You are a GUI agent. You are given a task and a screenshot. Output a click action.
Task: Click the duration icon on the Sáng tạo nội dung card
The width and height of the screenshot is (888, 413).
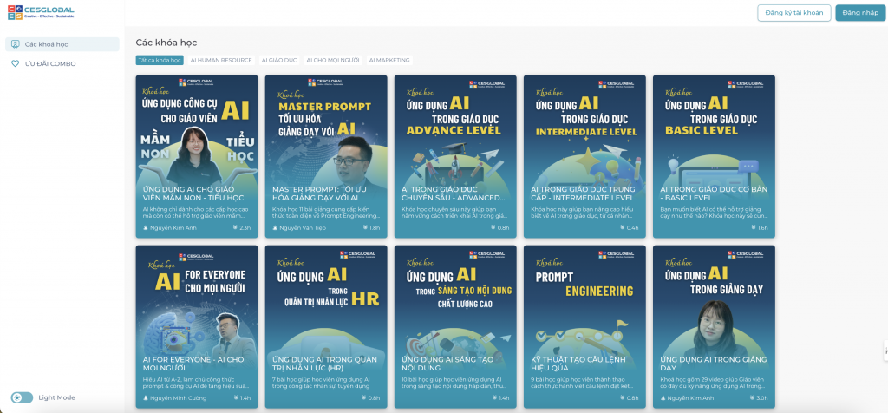click(493, 397)
